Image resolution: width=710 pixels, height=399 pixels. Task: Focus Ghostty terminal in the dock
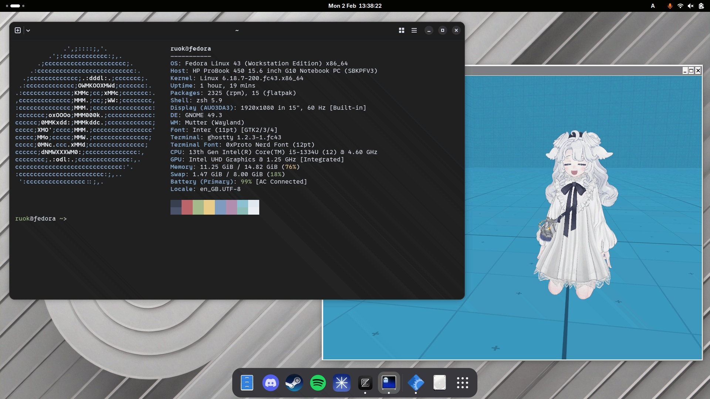click(389, 383)
